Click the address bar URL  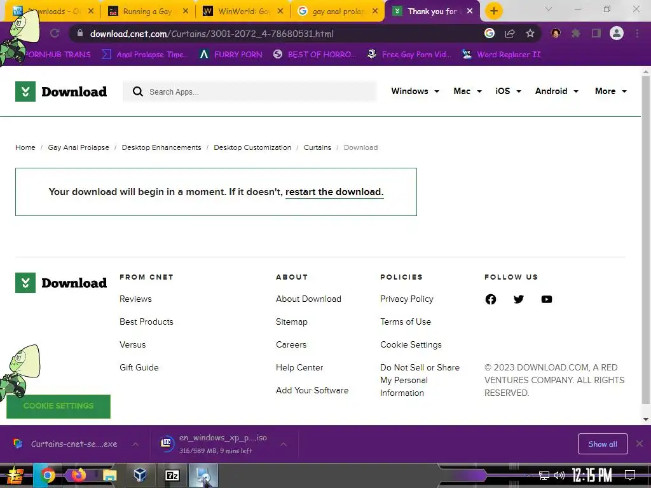coord(212,34)
